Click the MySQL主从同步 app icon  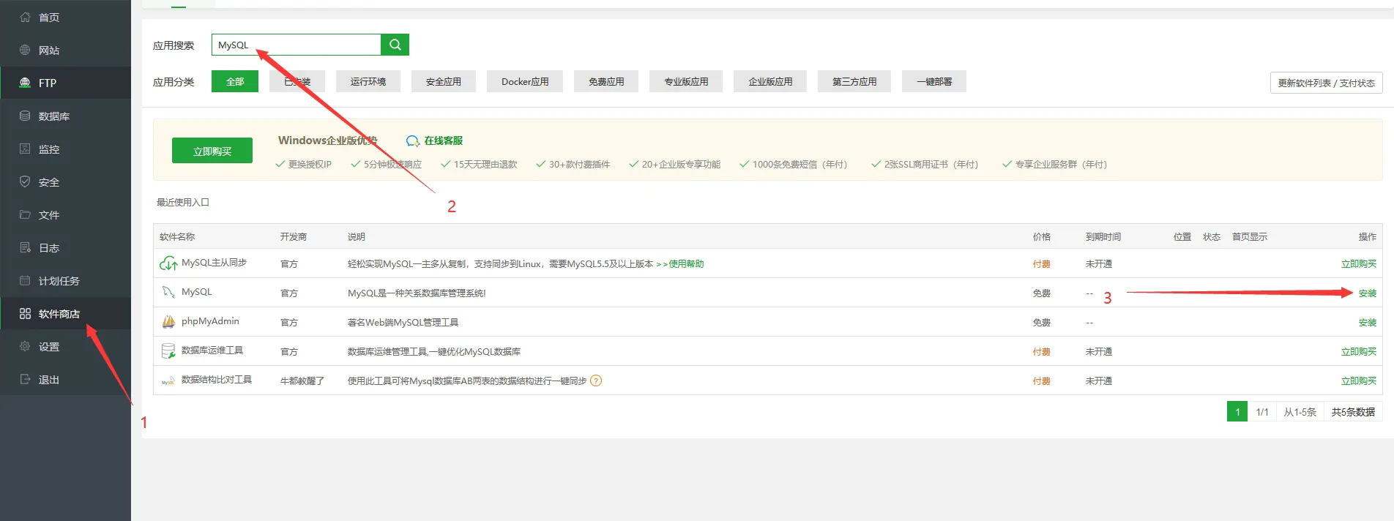[x=168, y=263]
